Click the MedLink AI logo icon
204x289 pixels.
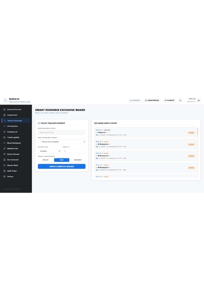coord(6,100)
